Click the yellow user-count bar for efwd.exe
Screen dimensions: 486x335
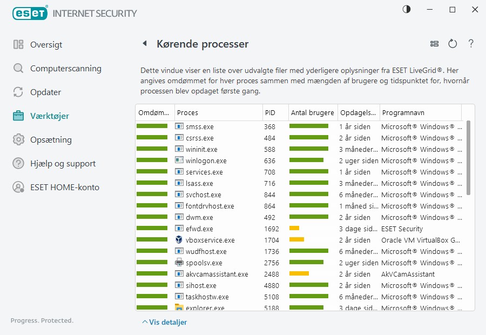coord(294,229)
